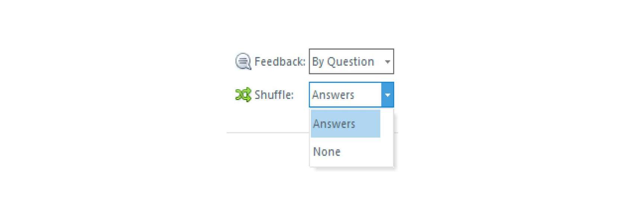Screen dimensions: 625x221
Task: Click the light blue highlighted list item
Action: (345, 123)
